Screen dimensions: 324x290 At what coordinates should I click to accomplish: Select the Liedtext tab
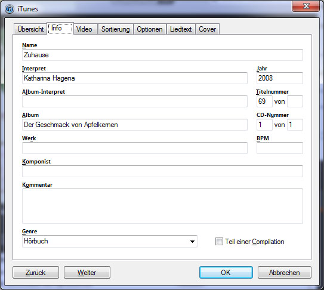click(x=181, y=29)
